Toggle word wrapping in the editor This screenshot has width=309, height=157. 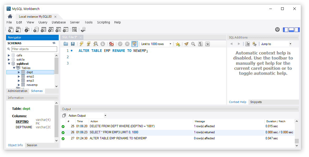tap(207, 44)
